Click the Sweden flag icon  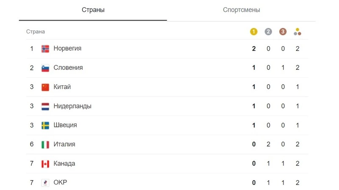(x=45, y=125)
